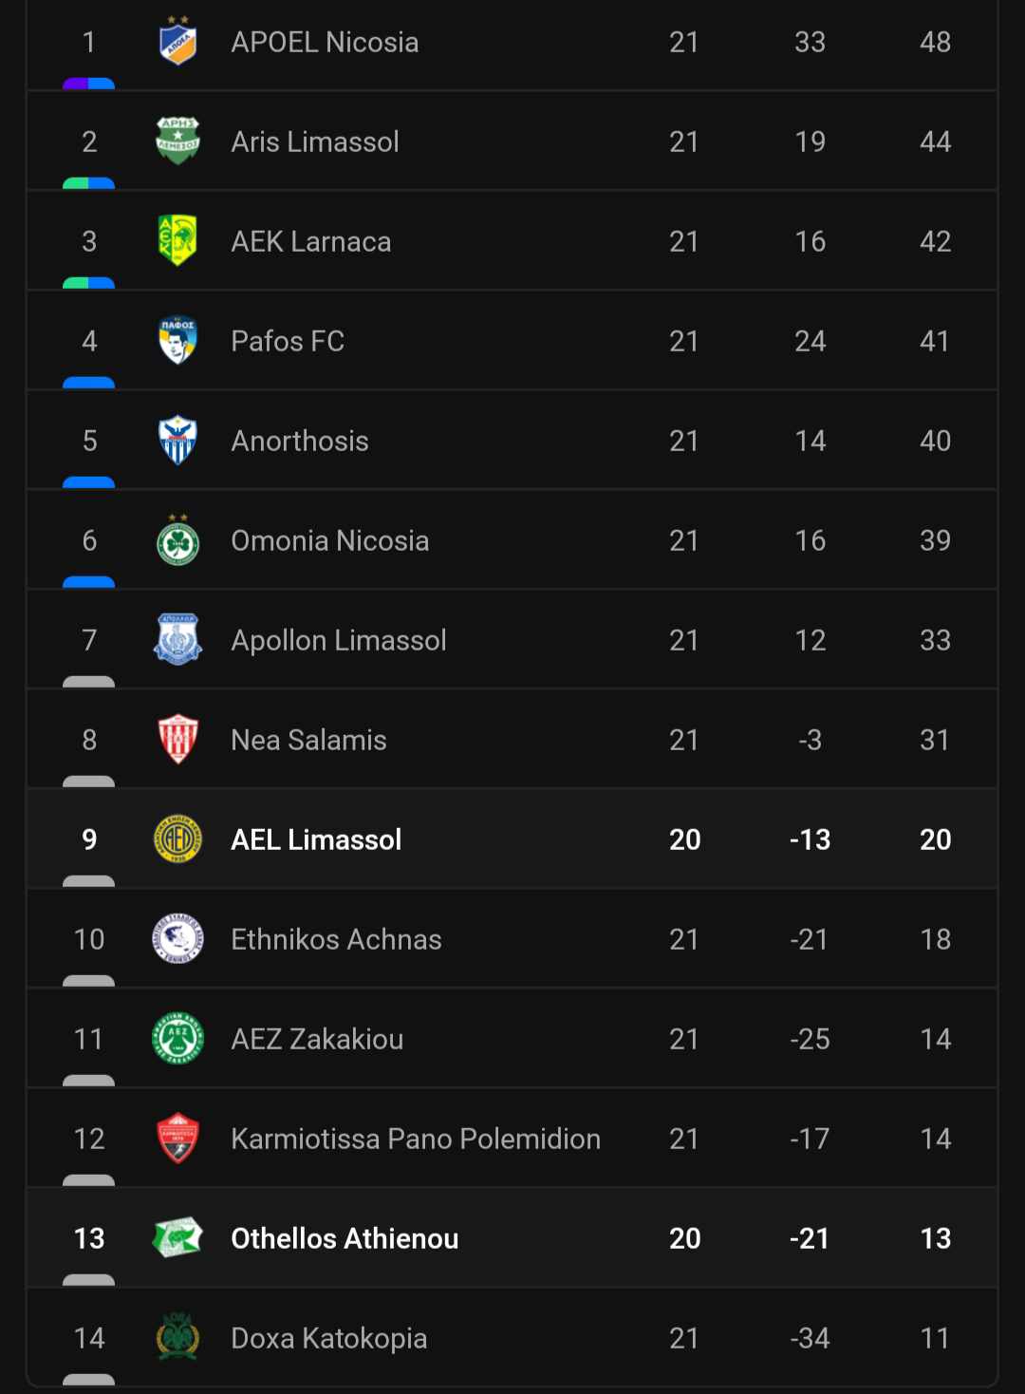This screenshot has height=1394, width=1025.
Task: Tap the Doxa Katokopia team name
Action: pos(328,1338)
